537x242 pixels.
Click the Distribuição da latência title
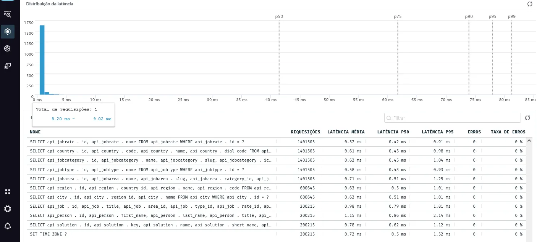tap(50, 4)
